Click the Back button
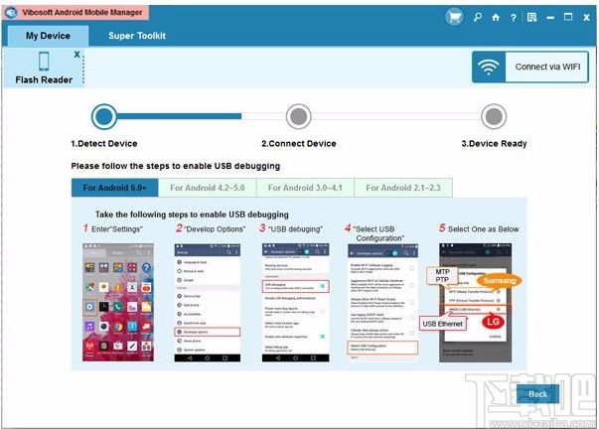The image size is (599, 429). tap(537, 394)
